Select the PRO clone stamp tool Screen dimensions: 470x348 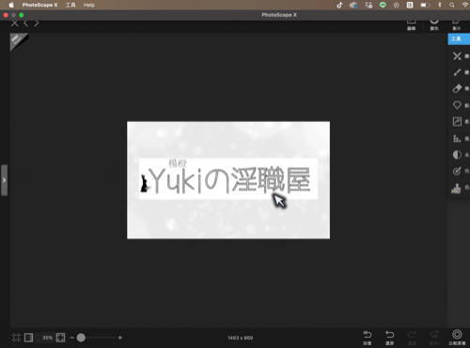point(456,189)
